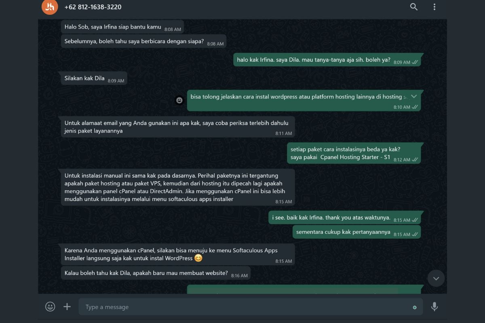Open contact info for +62 812-1638-3220
This screenshot has width=485, height=323.
(x=93, y=7)
